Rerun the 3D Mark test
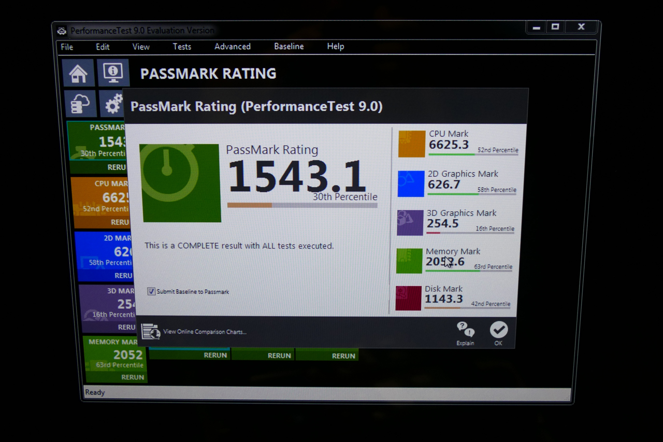This screenshot has width=663, height=442. click(x=126, y=327)
